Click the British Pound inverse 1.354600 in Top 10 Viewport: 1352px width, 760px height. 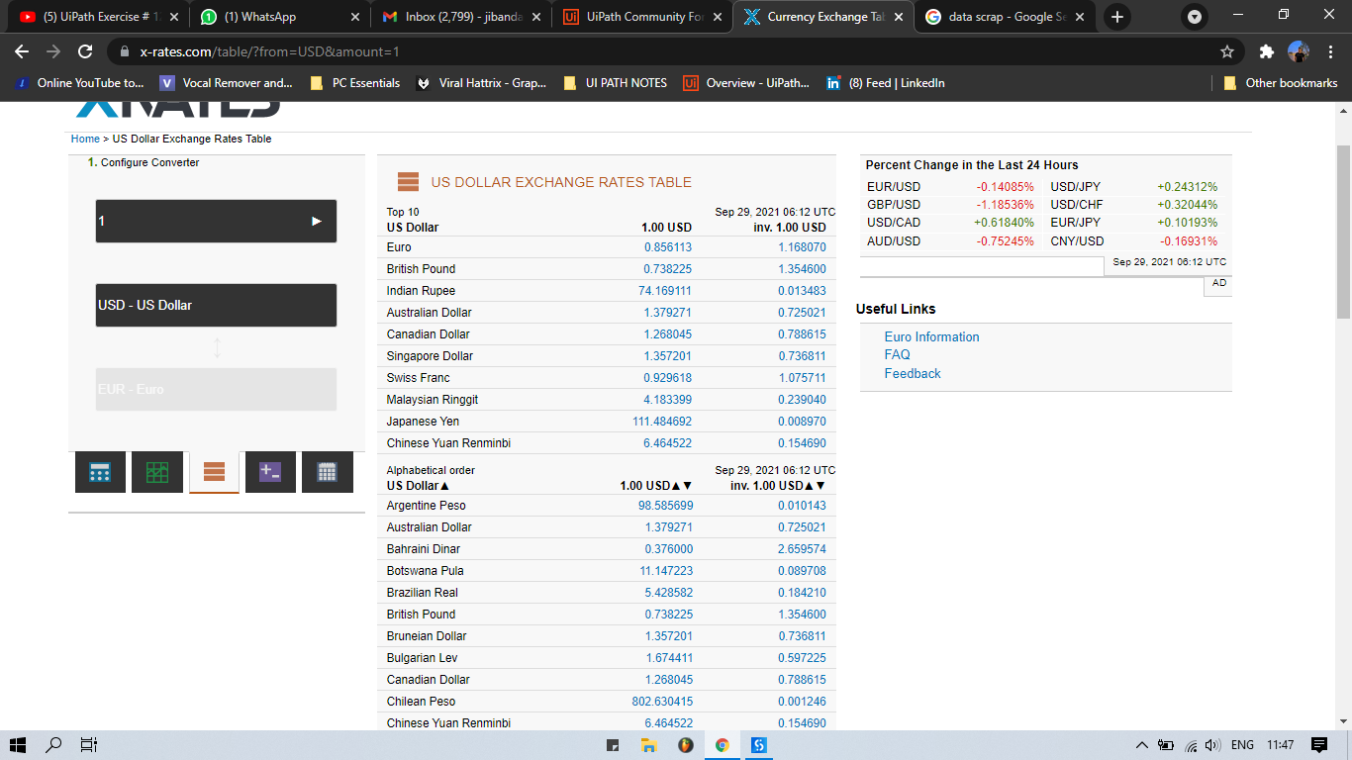tap(802, 269)
